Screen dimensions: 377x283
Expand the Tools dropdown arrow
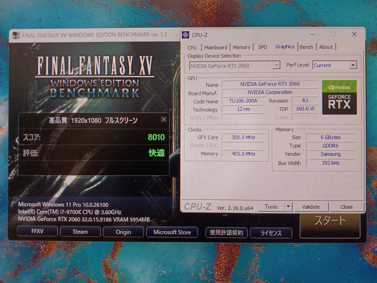(x=288, y=207)
